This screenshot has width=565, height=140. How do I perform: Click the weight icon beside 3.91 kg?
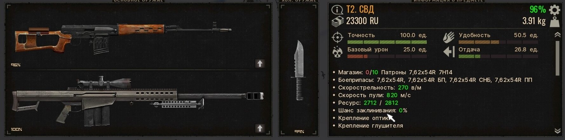(555, 22)
